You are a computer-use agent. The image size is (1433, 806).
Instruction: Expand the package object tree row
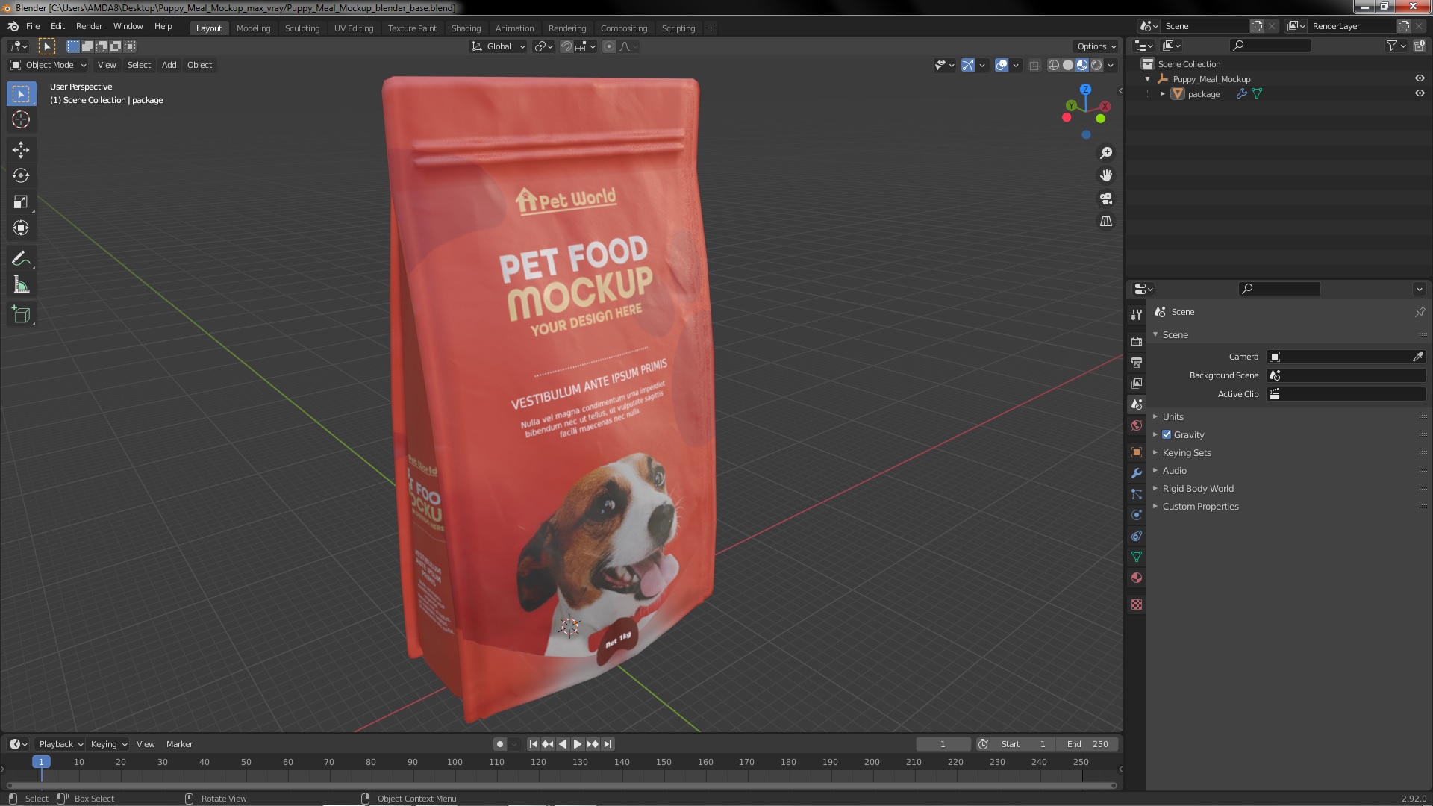pyautogui.click(x=1163, y=94)
